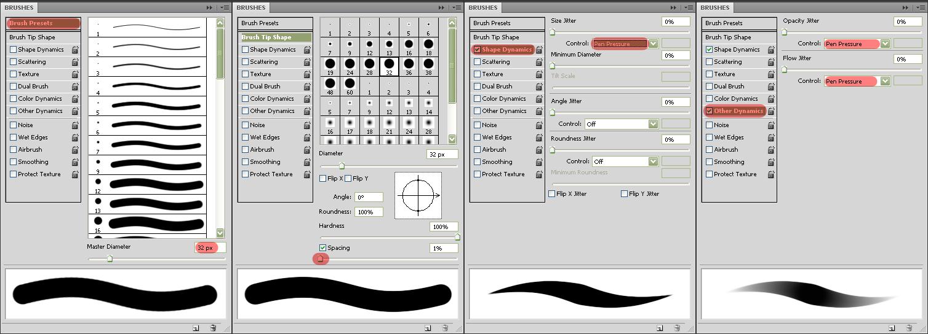
Task: Open the Size Jitter Control Pen Pressure dropdown
Action: (653, 44)
